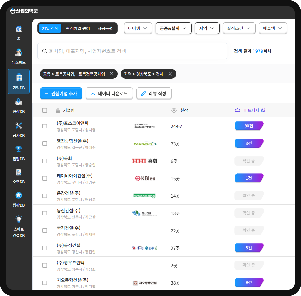Click the 파트너사 Ai column icon
301x296 pixels.
tap(238, 110)
